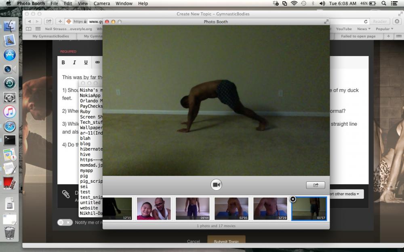Reload the Safari page
This screenshot has width=404, height=252.
coord(366,22)
